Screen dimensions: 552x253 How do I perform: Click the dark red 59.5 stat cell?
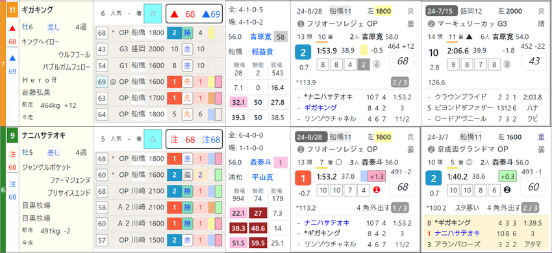click(258, 243)
